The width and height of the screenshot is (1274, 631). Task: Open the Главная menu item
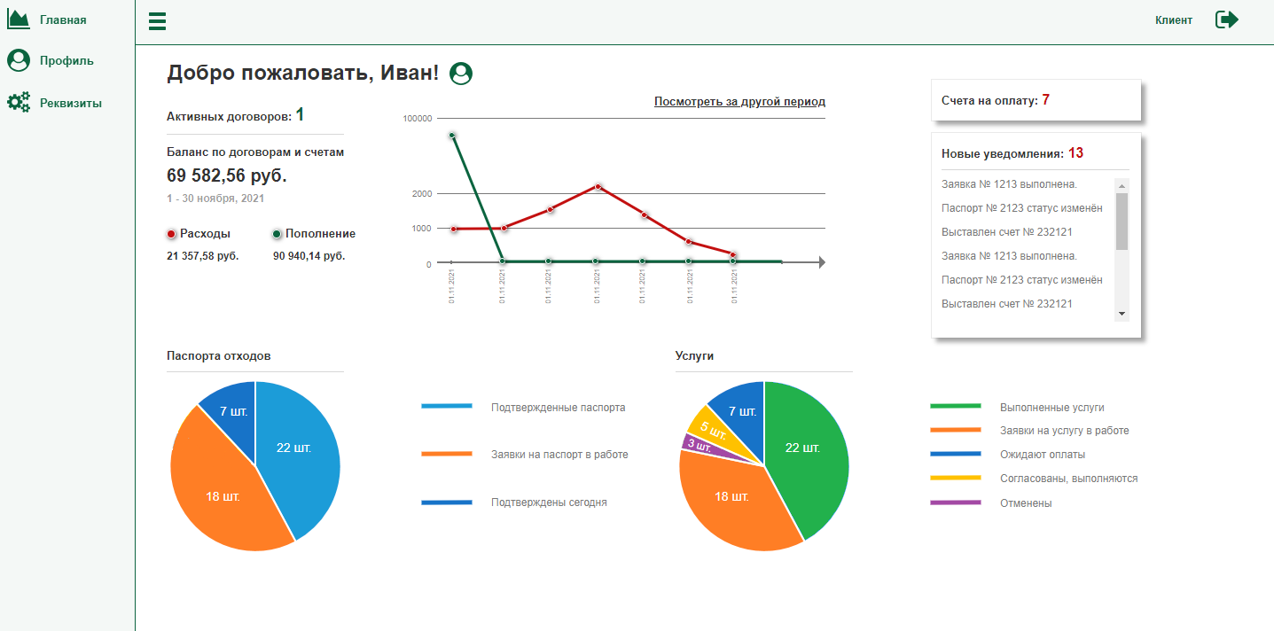[x=63, y=19]
